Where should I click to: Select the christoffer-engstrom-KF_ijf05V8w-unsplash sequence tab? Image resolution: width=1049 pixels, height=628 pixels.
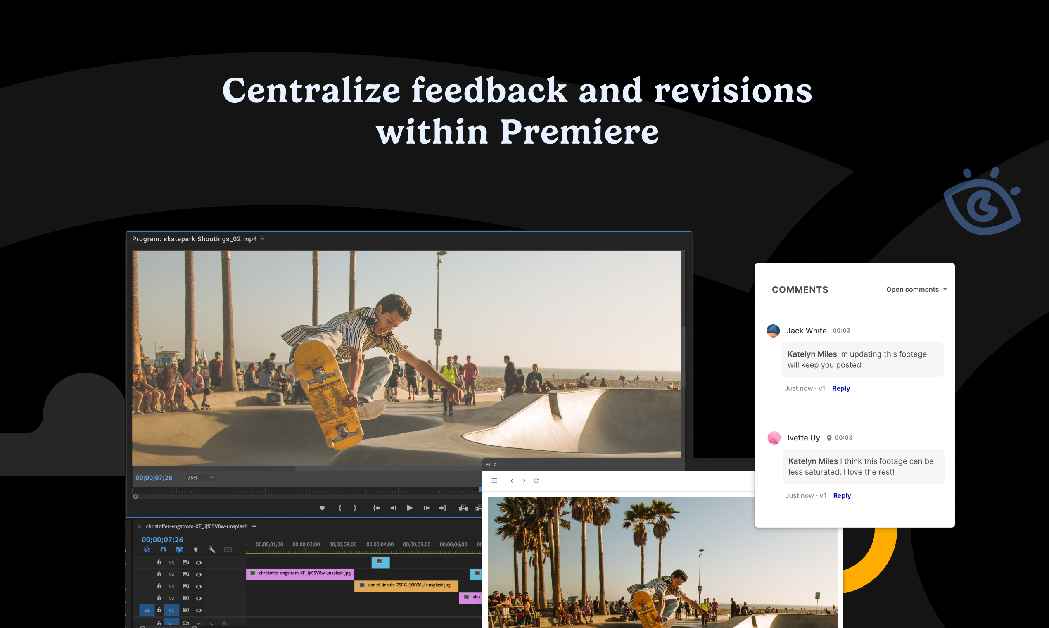[197, 526]
